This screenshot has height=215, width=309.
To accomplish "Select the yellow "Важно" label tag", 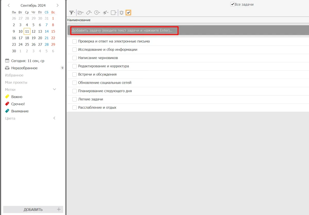I will [17, 97].
